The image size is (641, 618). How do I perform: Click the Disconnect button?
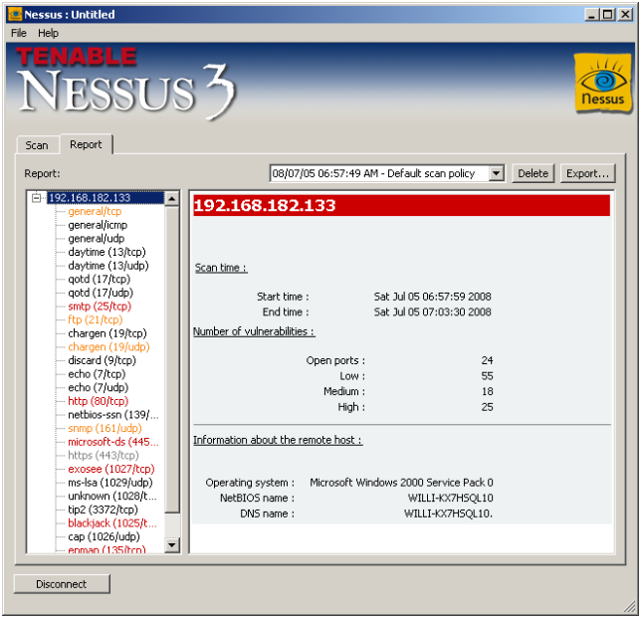(x=62, y=584)
